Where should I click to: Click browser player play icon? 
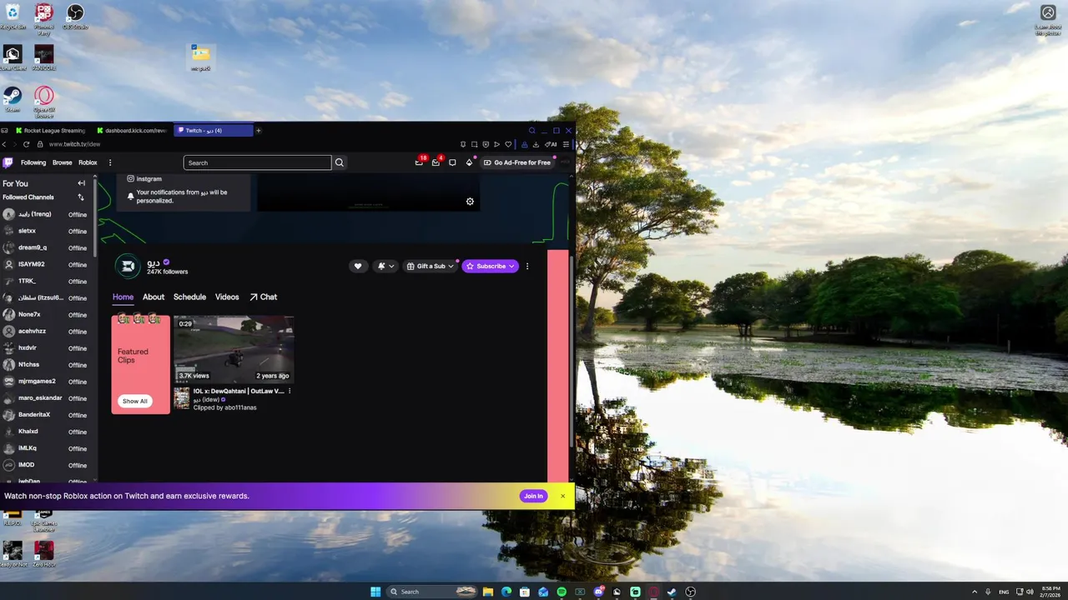click(x=496, y=145)
